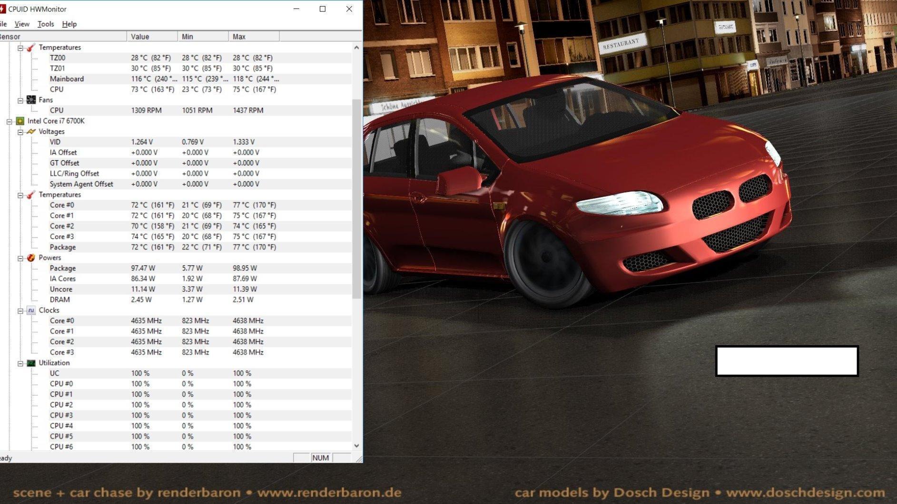897x504 pixels.
Task: Click the HWMonitor app icon in the title bar
Action: coord(3,9)
